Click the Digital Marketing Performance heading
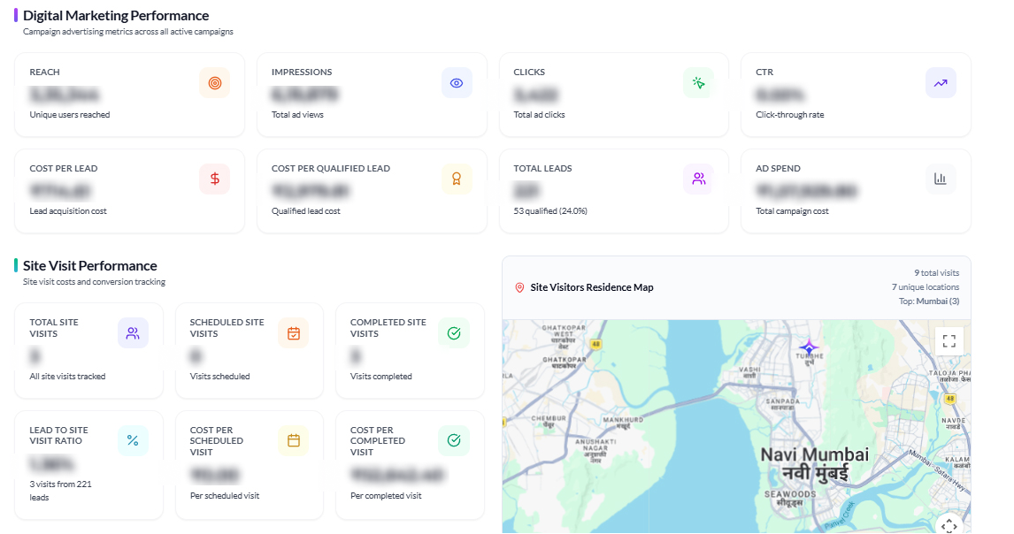Viewport: 1014px width, 534px height. click(x=116, y=16)
